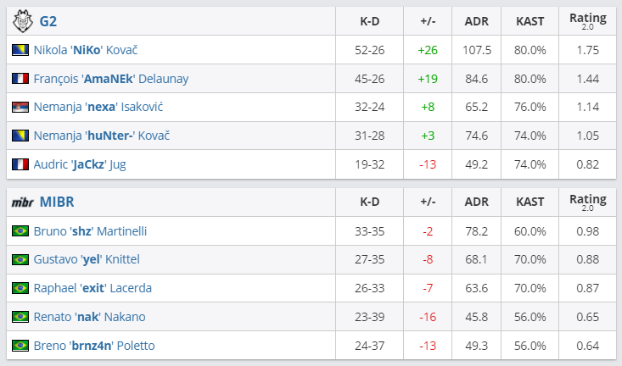Open Renato 'nak' Nakano player profile

89,317
